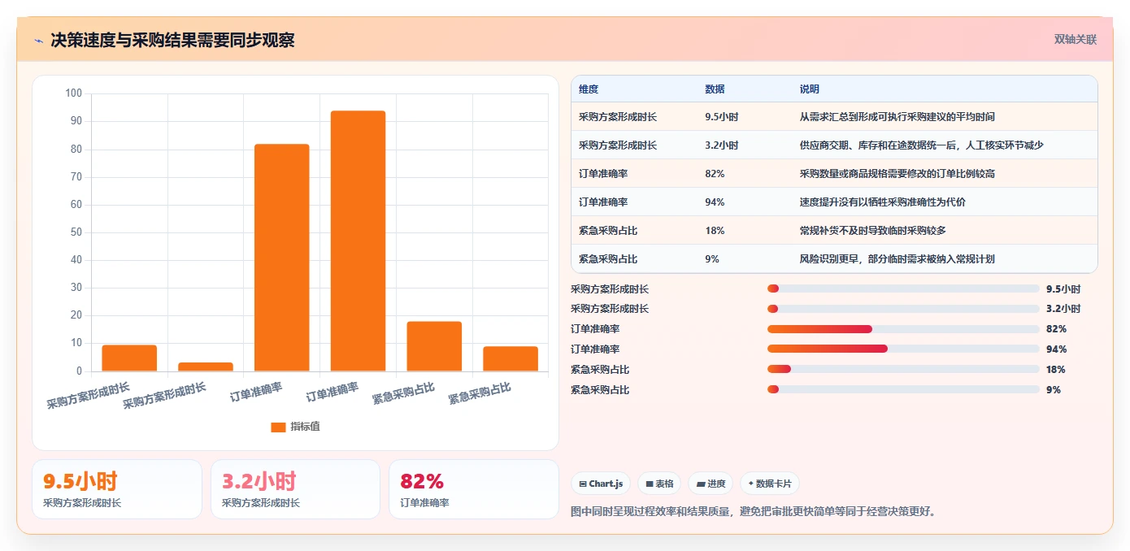
Task: Open the 9.5小时 data card
Action: point(117,489)
